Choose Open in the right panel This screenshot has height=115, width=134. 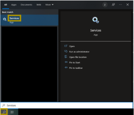[72, 46]
